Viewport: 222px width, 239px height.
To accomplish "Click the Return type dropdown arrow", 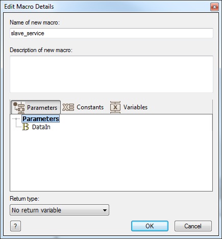I will coord(105,210).
